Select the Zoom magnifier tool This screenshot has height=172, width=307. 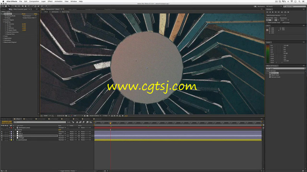tap(9, 6)
